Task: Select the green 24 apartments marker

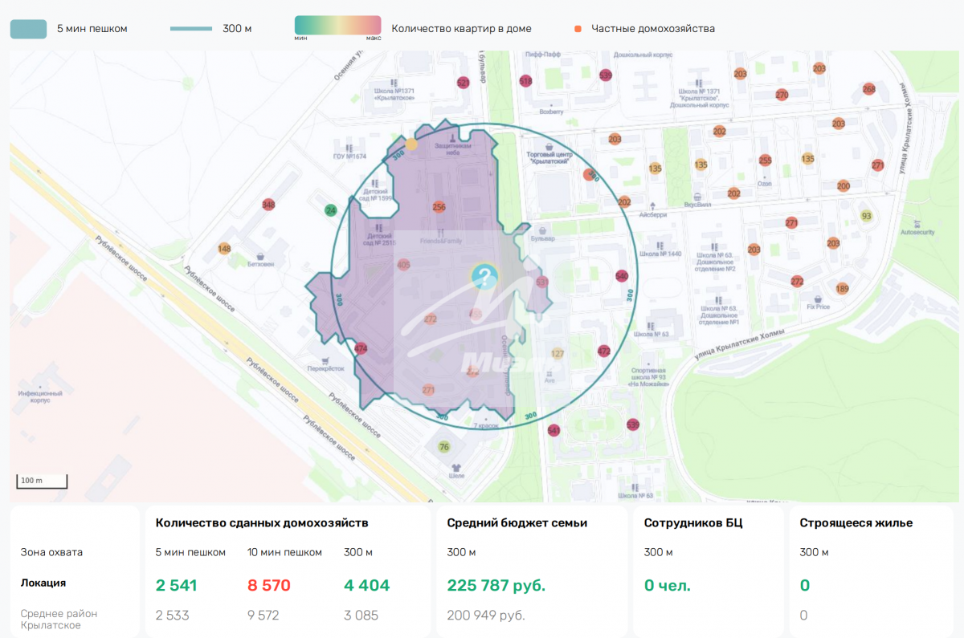Action: pos(330,210)
